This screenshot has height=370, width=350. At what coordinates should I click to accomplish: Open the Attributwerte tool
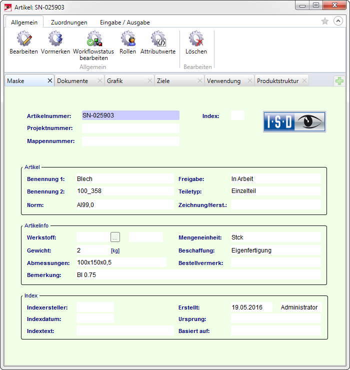158,39
